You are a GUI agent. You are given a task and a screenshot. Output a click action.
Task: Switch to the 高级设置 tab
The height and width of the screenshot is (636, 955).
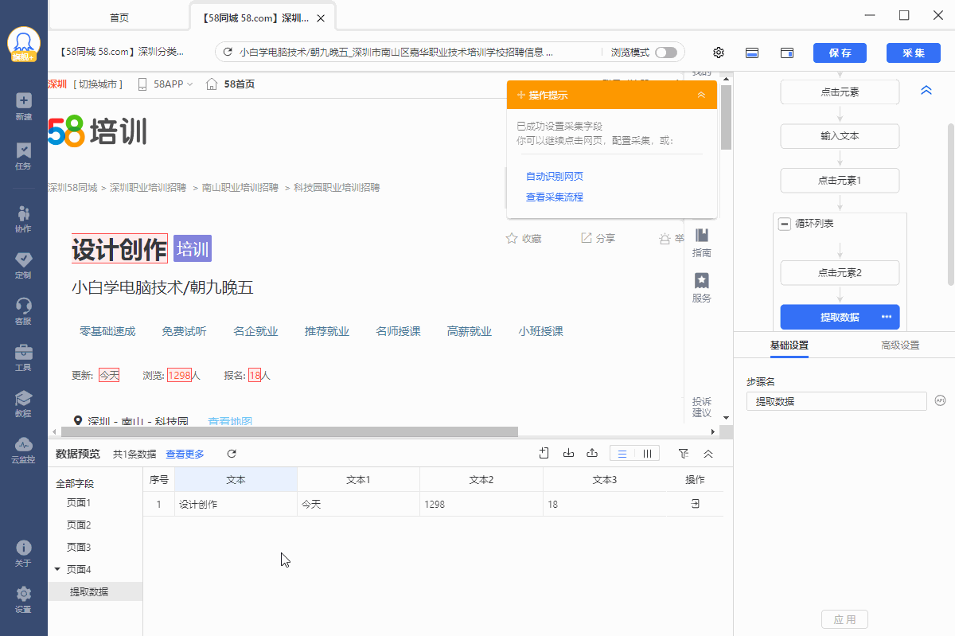tap(900, 345)
